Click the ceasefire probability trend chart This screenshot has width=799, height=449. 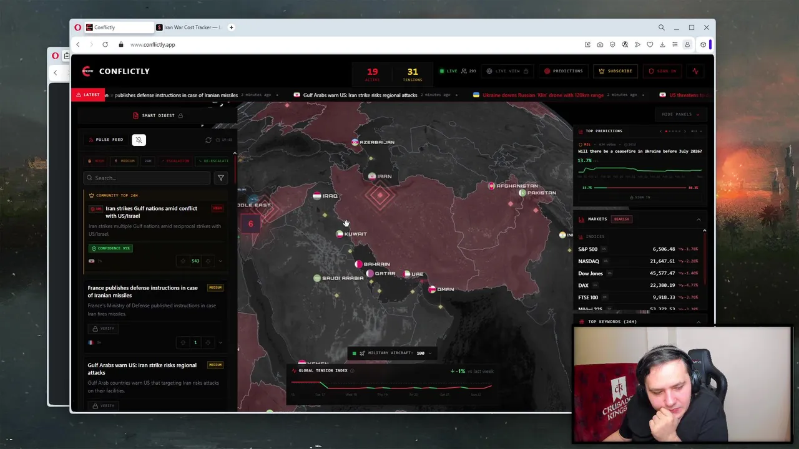point(640,170)
